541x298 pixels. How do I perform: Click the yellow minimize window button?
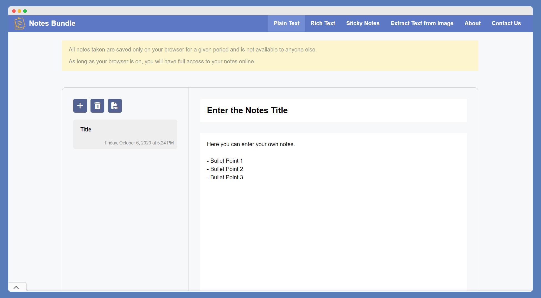click(x=19, y=11)
